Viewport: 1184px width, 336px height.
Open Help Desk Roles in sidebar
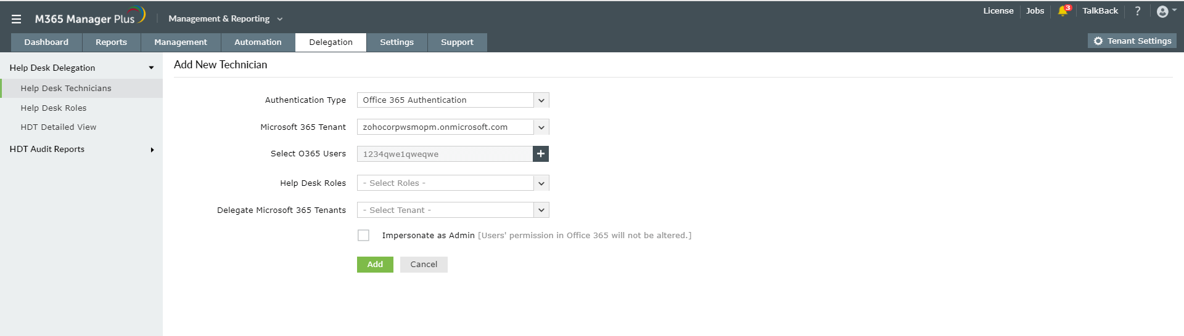point(54,108)
